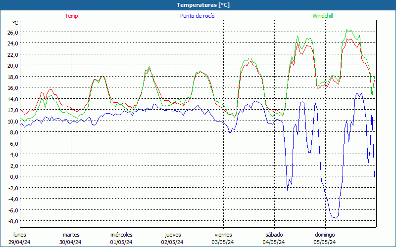Screen dimensions: 396x247
Task: Click the windchill peak above 26°C on domingo
Action: click(x=347, y=30)
